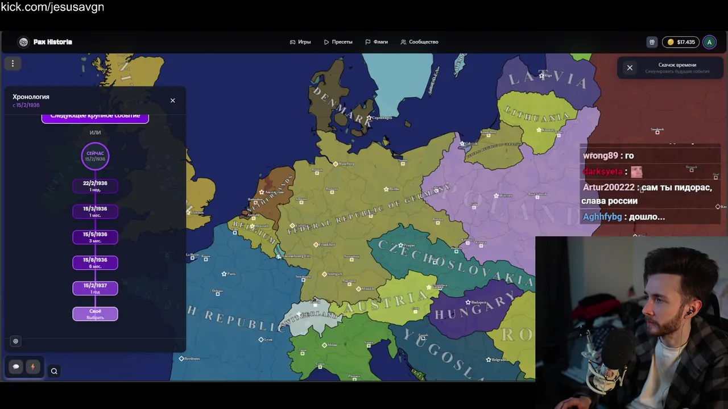
Task: Jump to 22/2/1936 one week
Action: click(95, 186)
